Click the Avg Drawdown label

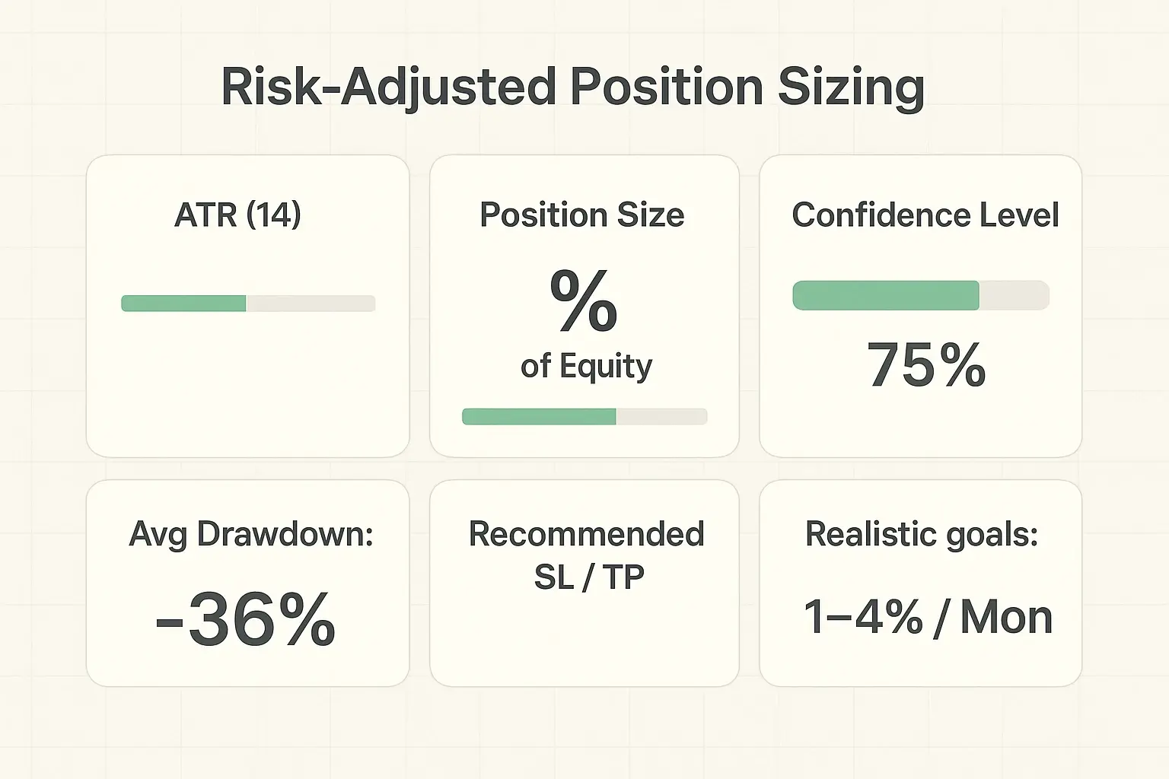pyautogui.click(x=251, y=534)
